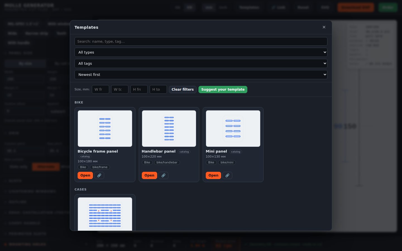Open the Handlebar panel template
402x251 pixels.
(x=149, y=175)
